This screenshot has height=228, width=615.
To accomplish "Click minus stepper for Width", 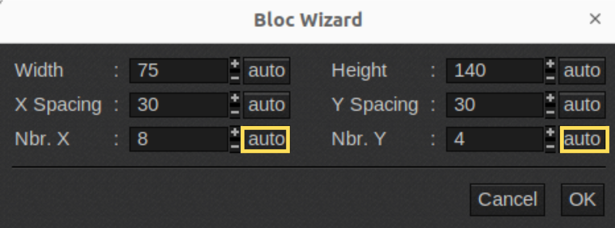I will (x=235, y=77).
